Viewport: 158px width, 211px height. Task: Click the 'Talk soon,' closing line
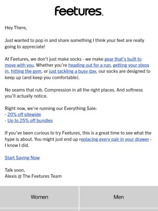coord(15,170)
